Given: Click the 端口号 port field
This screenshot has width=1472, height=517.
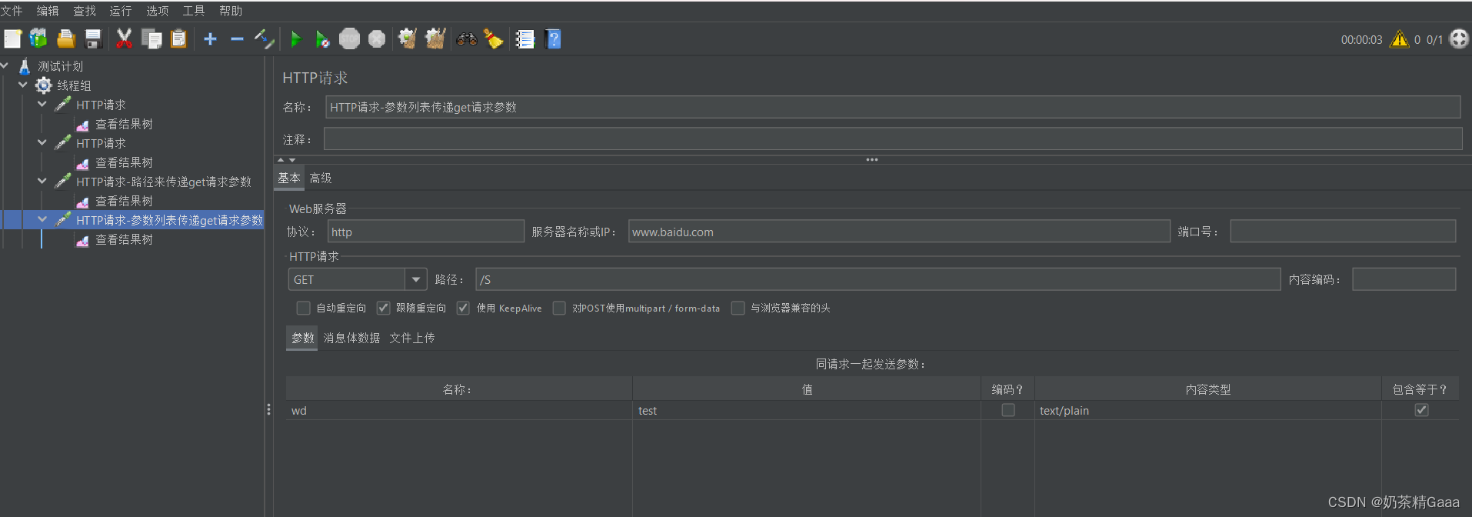Looking at the screenshot, I should [x=1343, y=232].
